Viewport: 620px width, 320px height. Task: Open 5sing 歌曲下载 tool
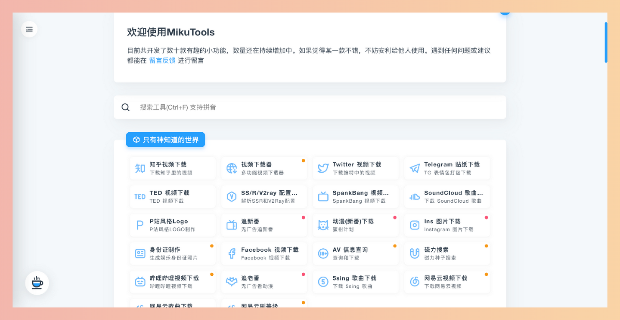click(356, 282)
